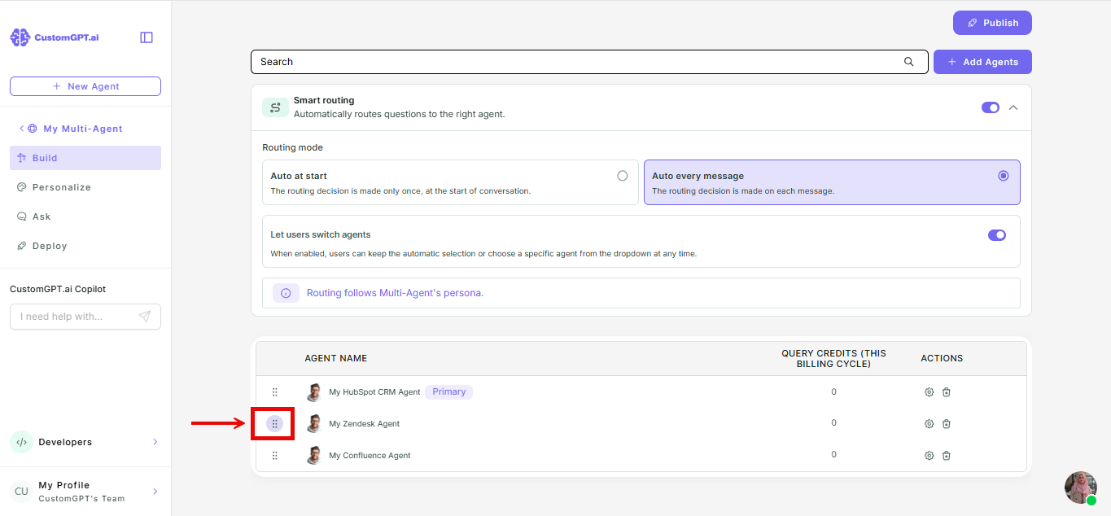Click the CustomGPT.ai Copilot heading
Screen dimensions: 1111x516
point(58,289)
